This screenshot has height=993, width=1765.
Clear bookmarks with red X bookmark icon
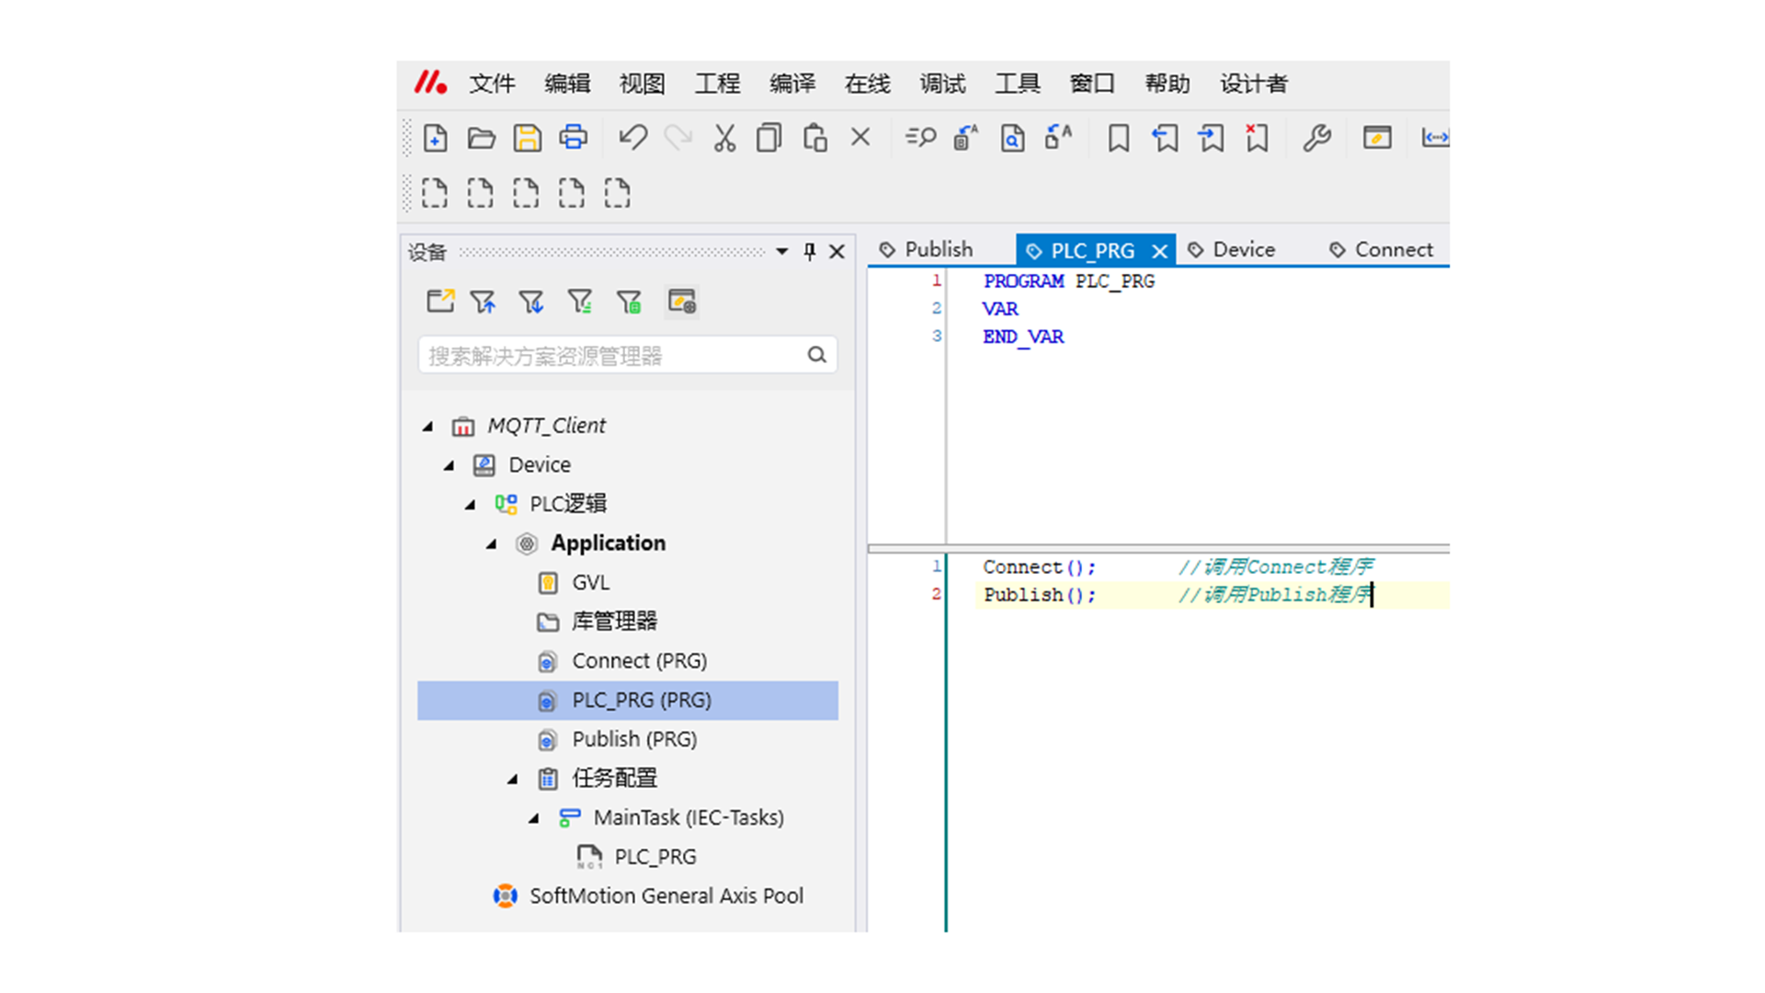click(x=1257, y=138)
